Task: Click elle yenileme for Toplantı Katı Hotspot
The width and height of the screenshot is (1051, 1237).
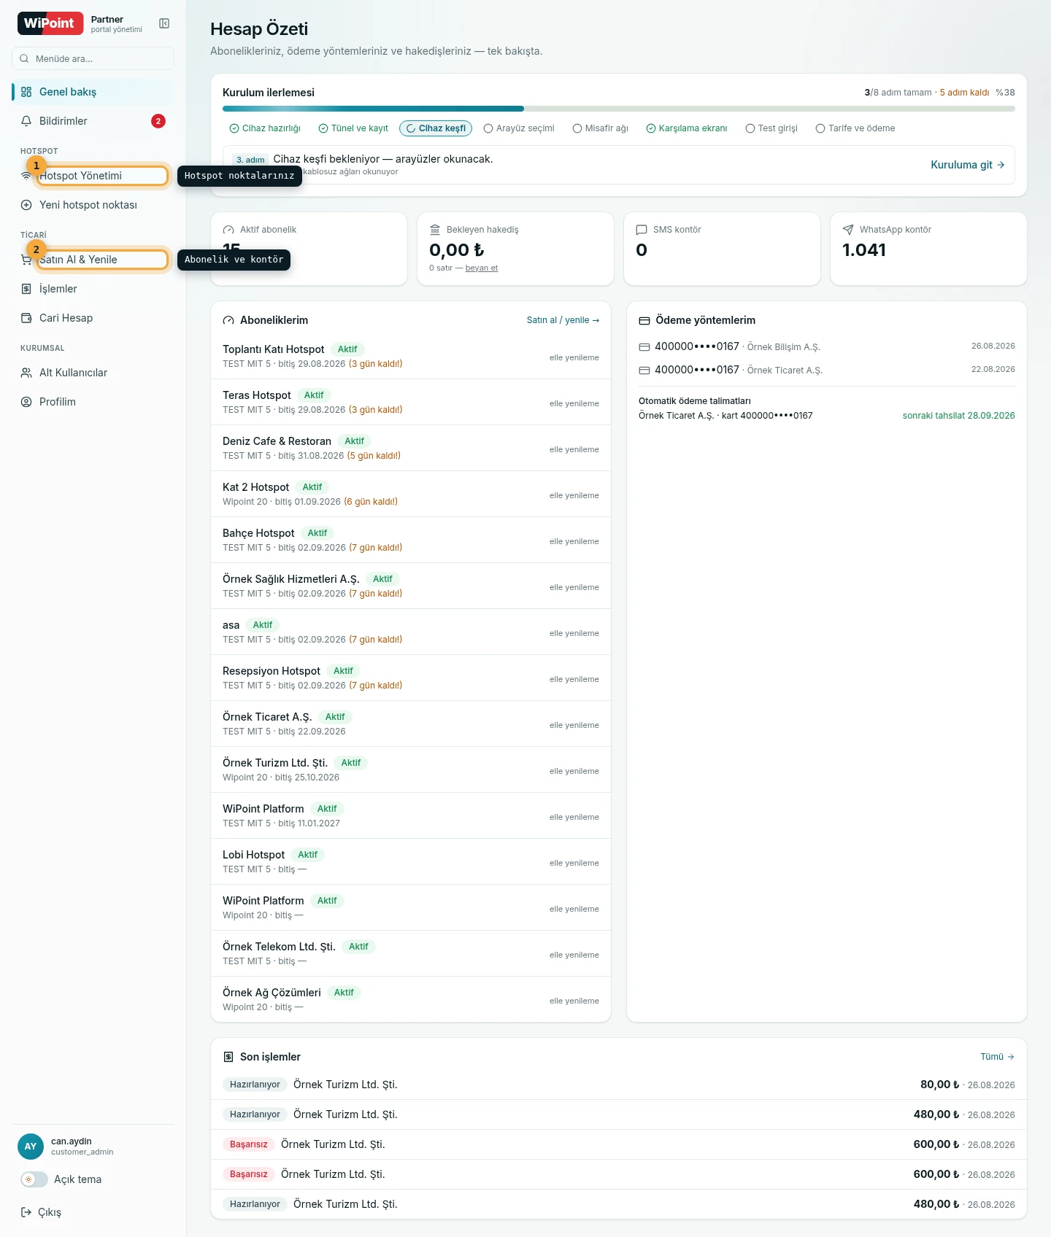Action: pos(574,358)
